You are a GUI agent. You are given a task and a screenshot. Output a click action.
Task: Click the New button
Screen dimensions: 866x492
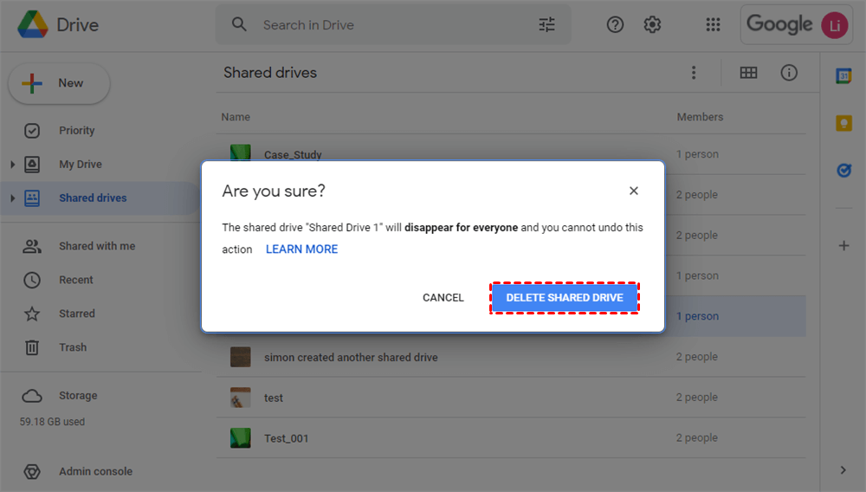59,83
